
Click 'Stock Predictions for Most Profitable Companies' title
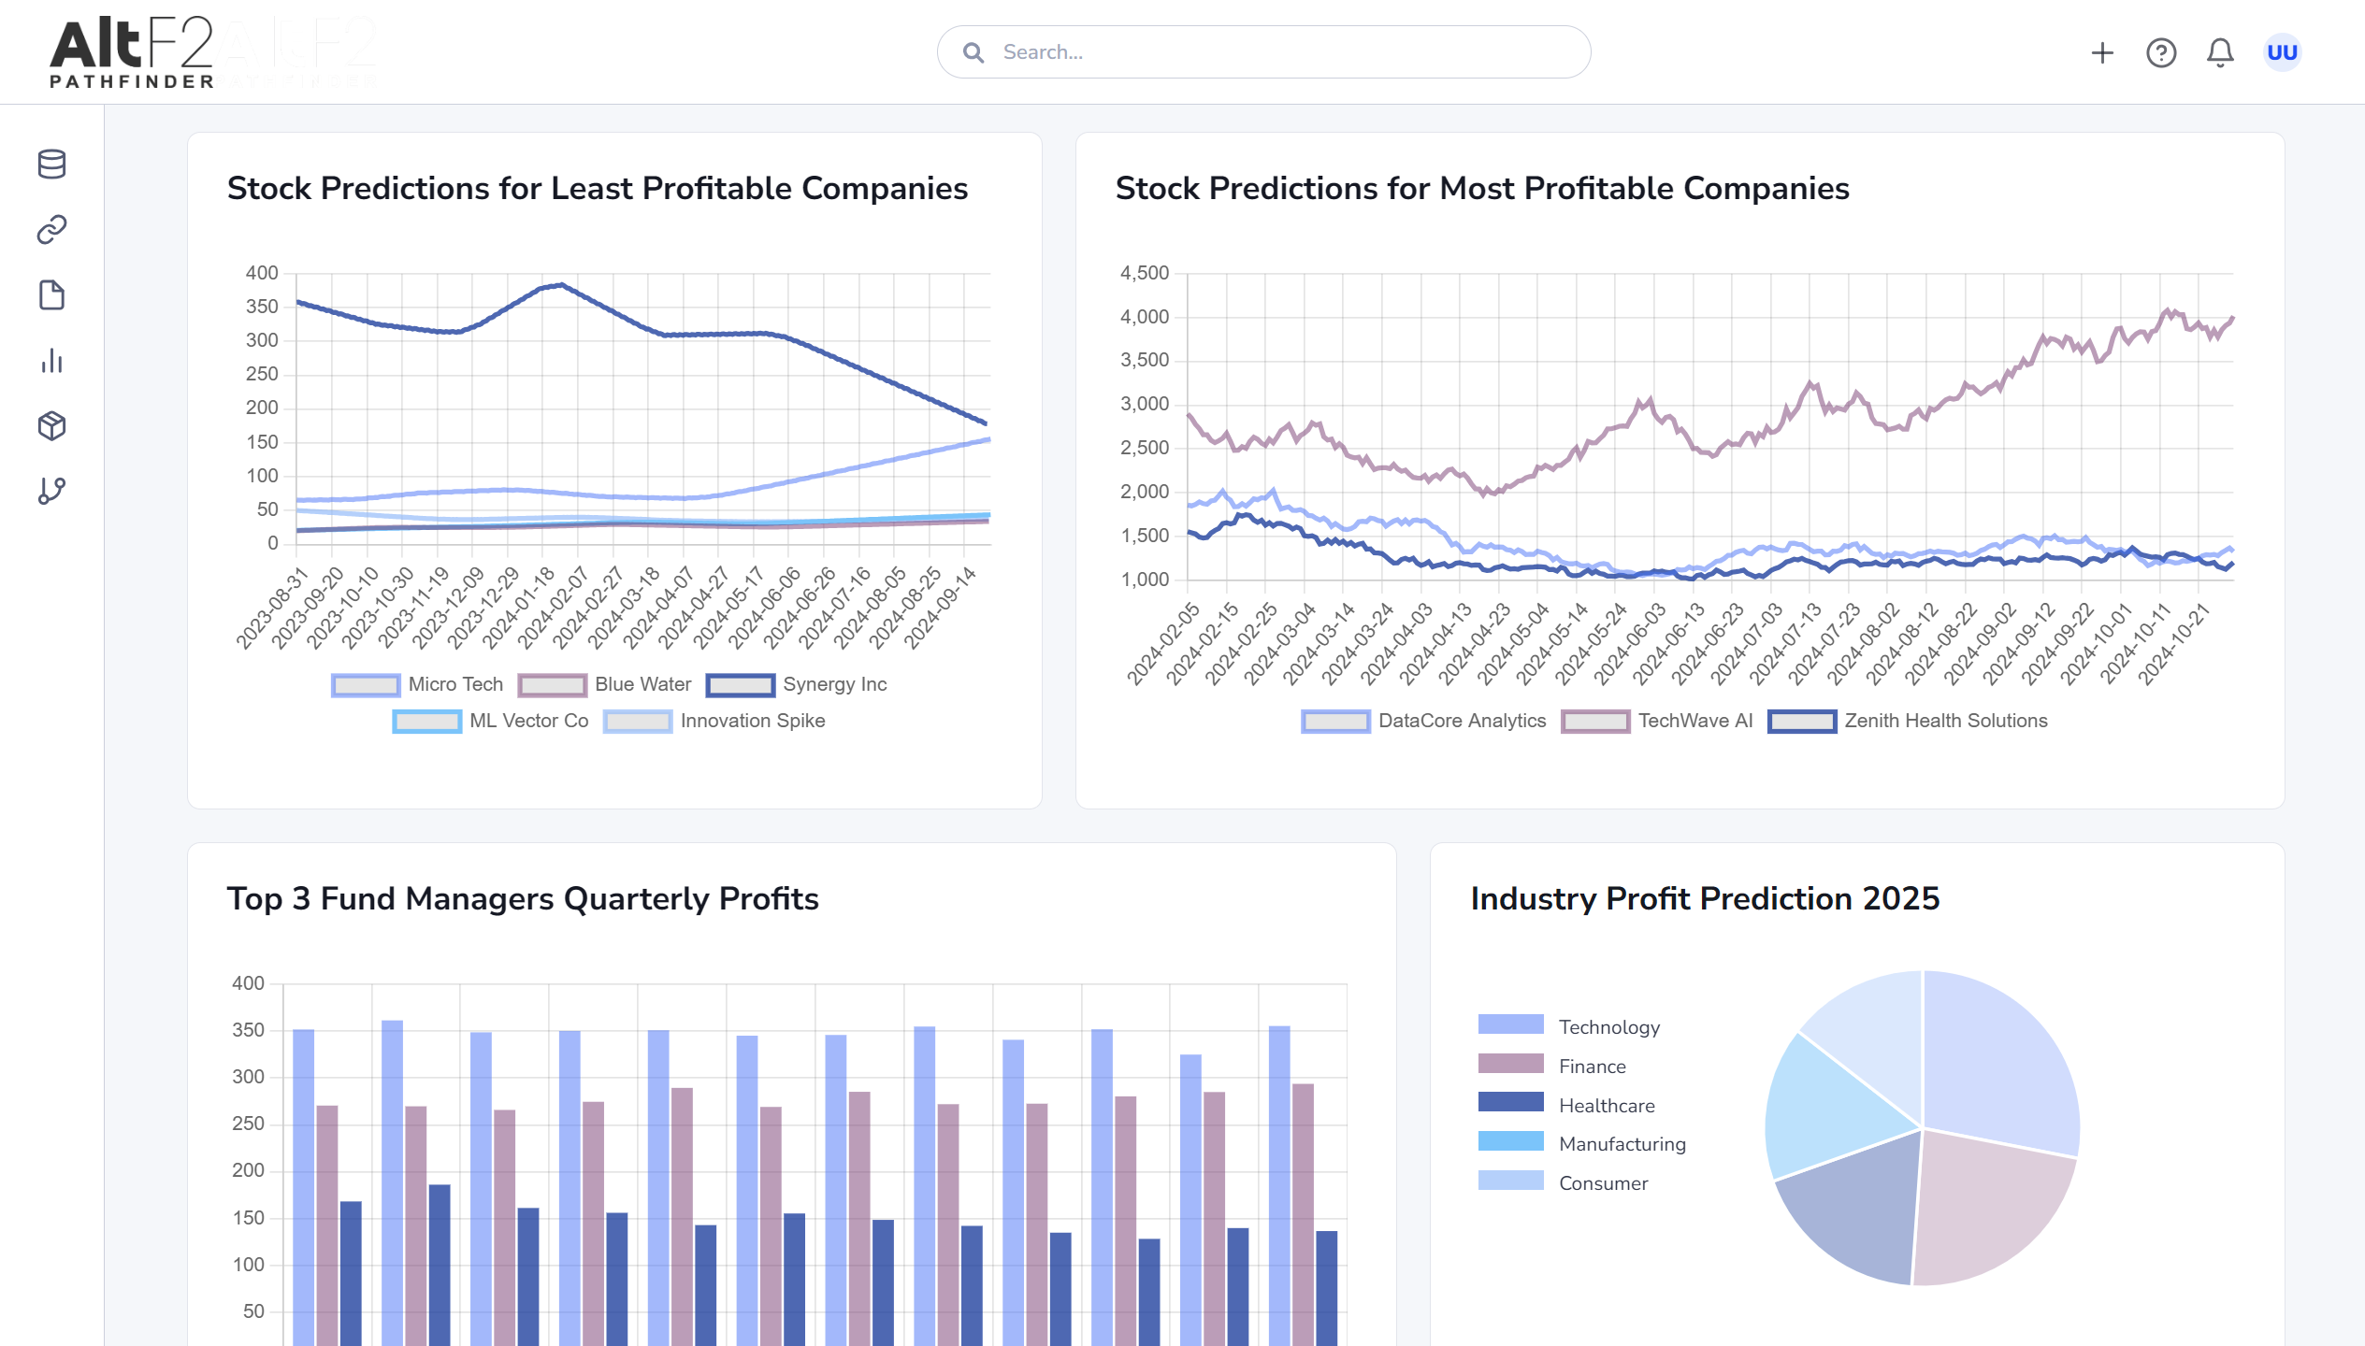tap(1482, 188)
